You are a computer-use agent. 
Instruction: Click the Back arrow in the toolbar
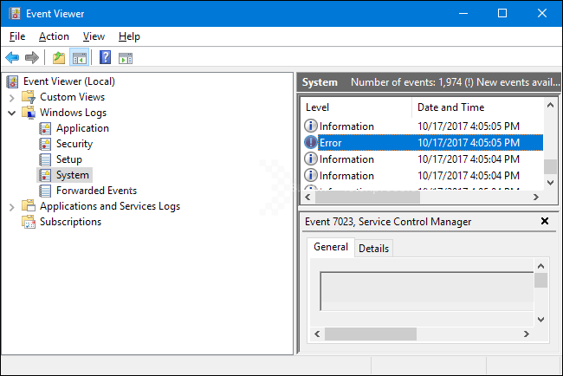coord(12,58)
